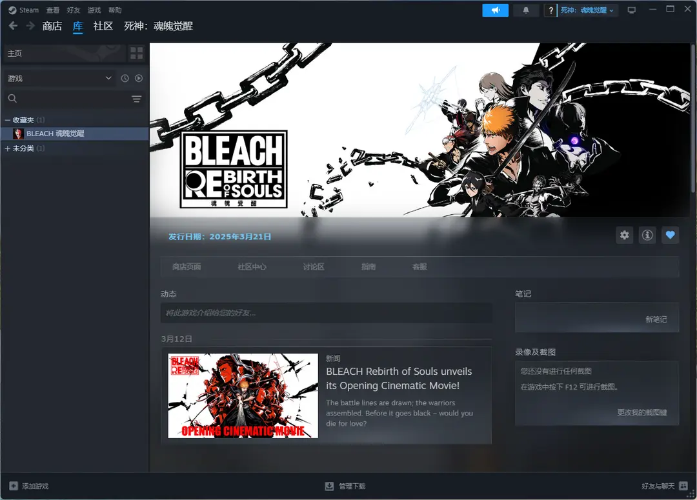Show ready-to-play games with the play-circle icon

tap(139, 78)
